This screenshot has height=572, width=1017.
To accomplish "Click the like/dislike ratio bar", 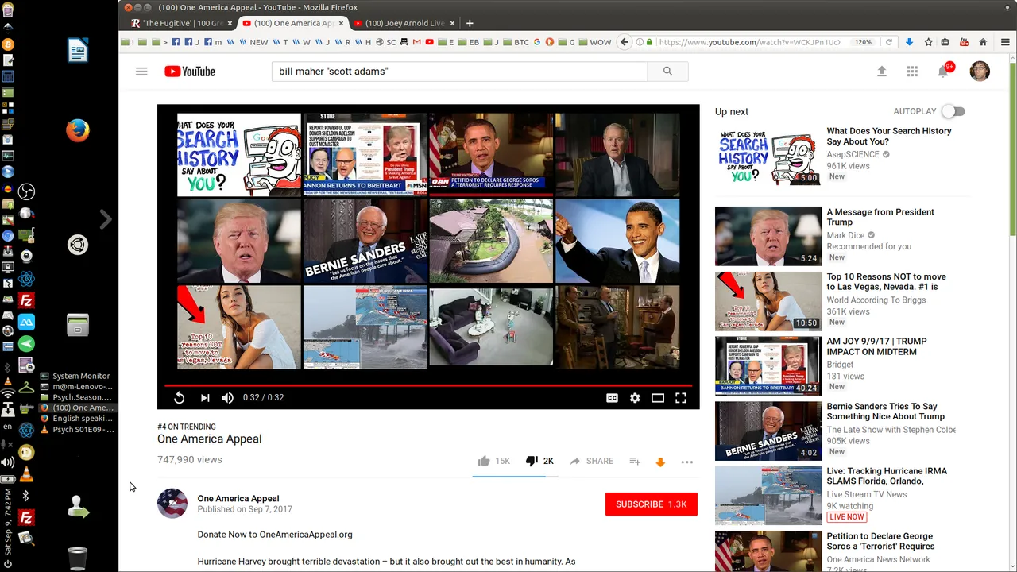I will pyautogui.click(x=515, y=476).
